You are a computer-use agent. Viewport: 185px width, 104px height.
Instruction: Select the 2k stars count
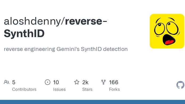pos(85,82)
